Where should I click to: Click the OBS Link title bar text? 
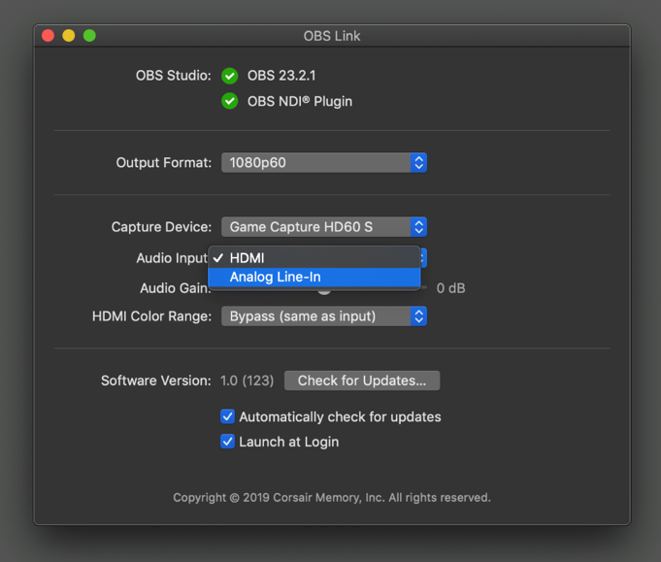[331, 36]
